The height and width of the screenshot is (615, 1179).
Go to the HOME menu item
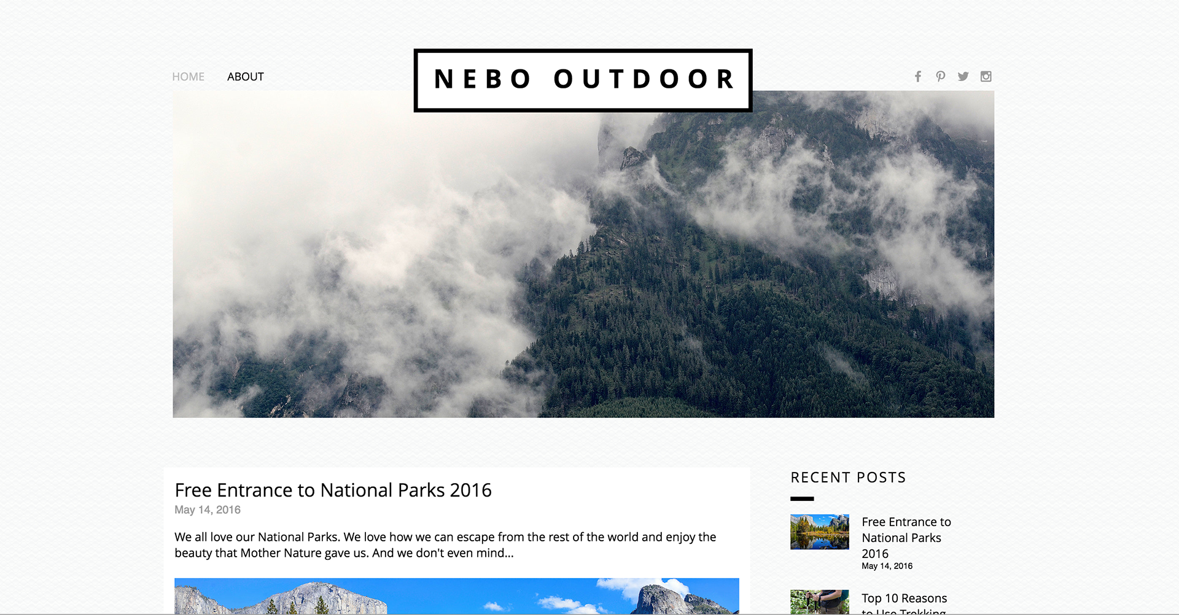click(188, 77)
